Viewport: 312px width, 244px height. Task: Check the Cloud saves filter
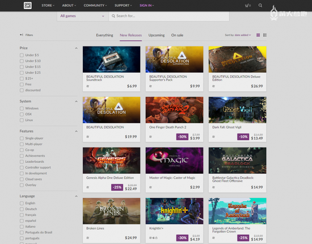coord(22,179)
